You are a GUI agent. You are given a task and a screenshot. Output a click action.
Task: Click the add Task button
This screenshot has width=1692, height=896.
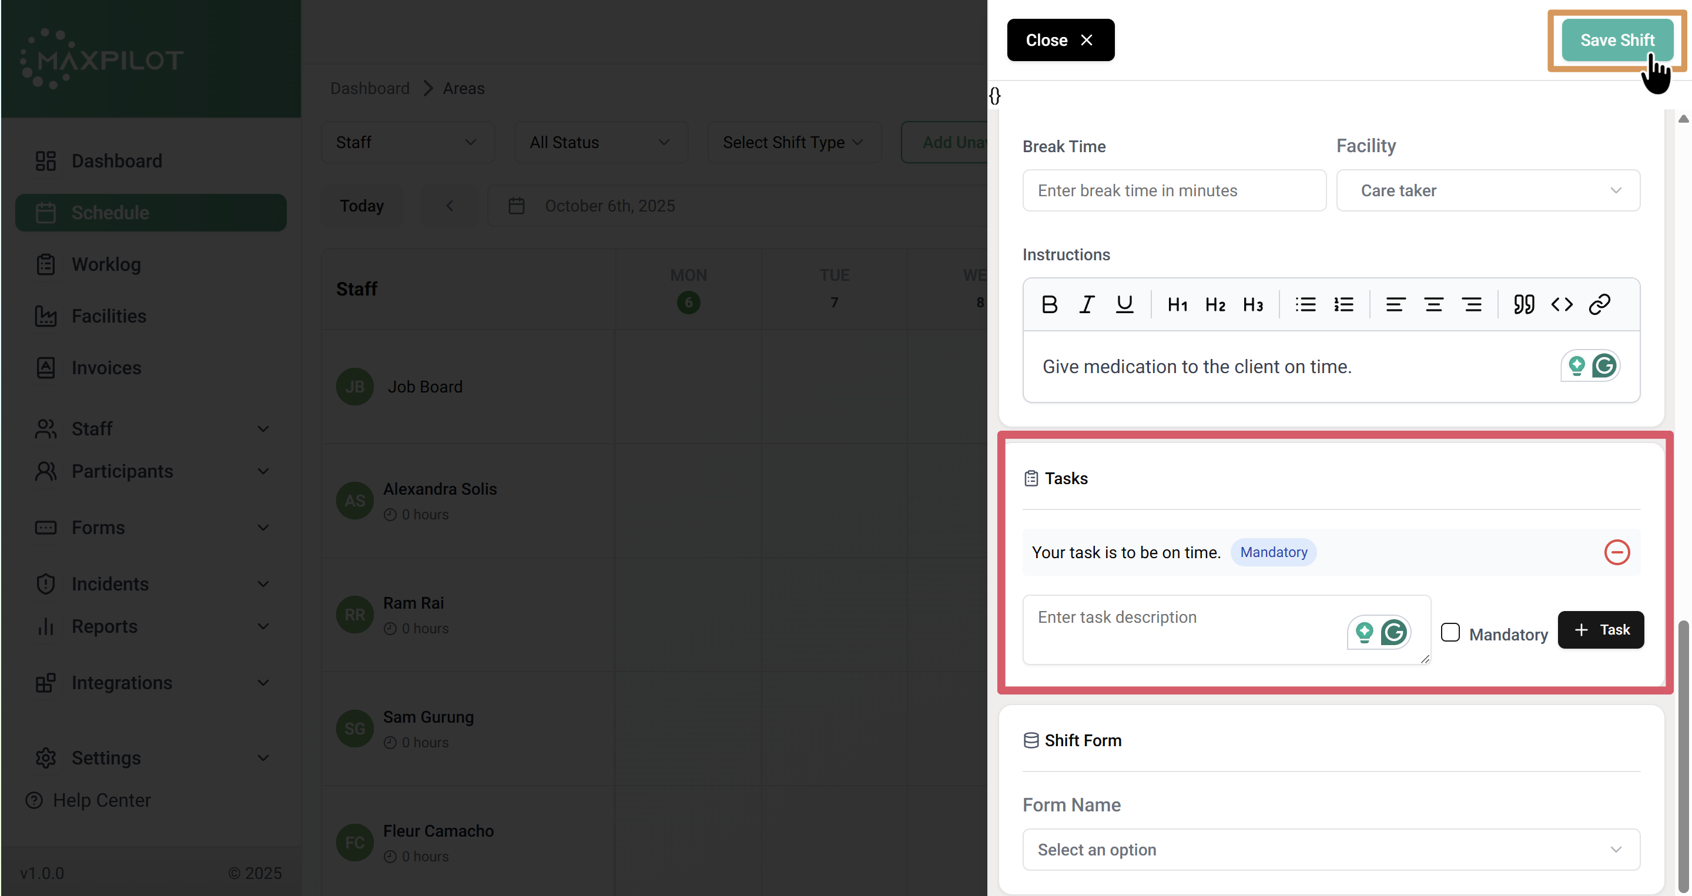click(x=1601, y=629)
